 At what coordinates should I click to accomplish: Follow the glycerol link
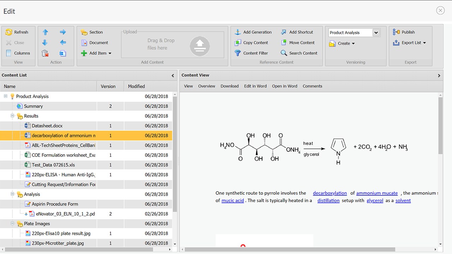375,200
